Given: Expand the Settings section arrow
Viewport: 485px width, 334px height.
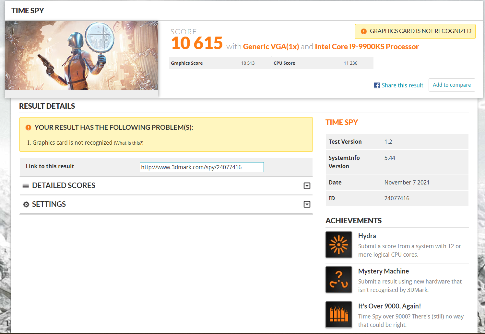Looking at the screenshot, I should (x=307, y=205).
